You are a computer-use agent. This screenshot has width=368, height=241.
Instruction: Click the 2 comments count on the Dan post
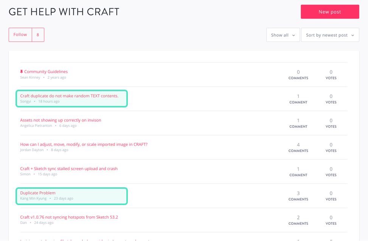pyautogui.click(x=298, y=220)
